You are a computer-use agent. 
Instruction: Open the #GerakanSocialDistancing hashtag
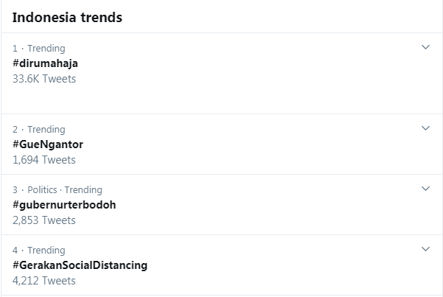(x=80, y=265)
